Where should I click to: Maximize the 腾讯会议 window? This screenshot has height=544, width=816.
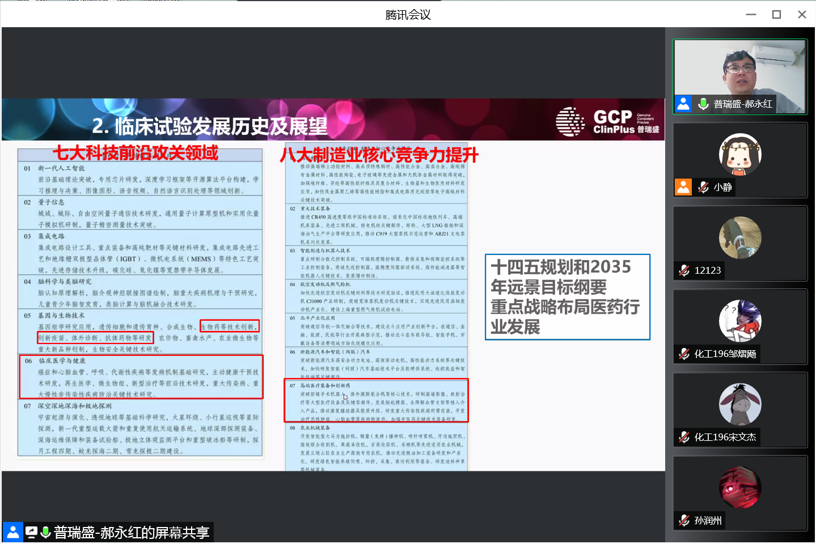coord(776,14)
